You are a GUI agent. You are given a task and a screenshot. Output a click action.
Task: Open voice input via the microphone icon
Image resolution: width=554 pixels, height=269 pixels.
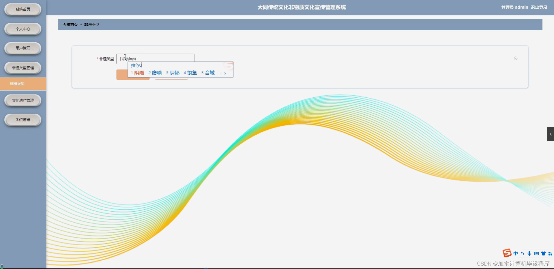529,253
